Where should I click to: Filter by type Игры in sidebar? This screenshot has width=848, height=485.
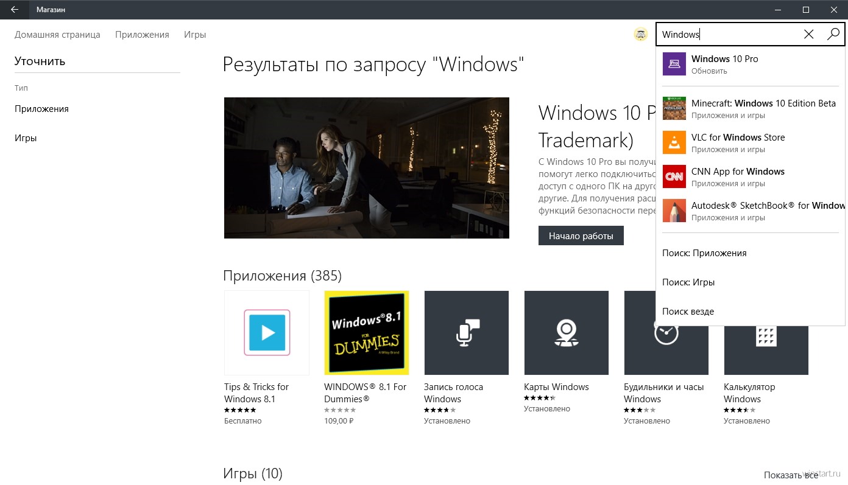[x=26, y=138]
